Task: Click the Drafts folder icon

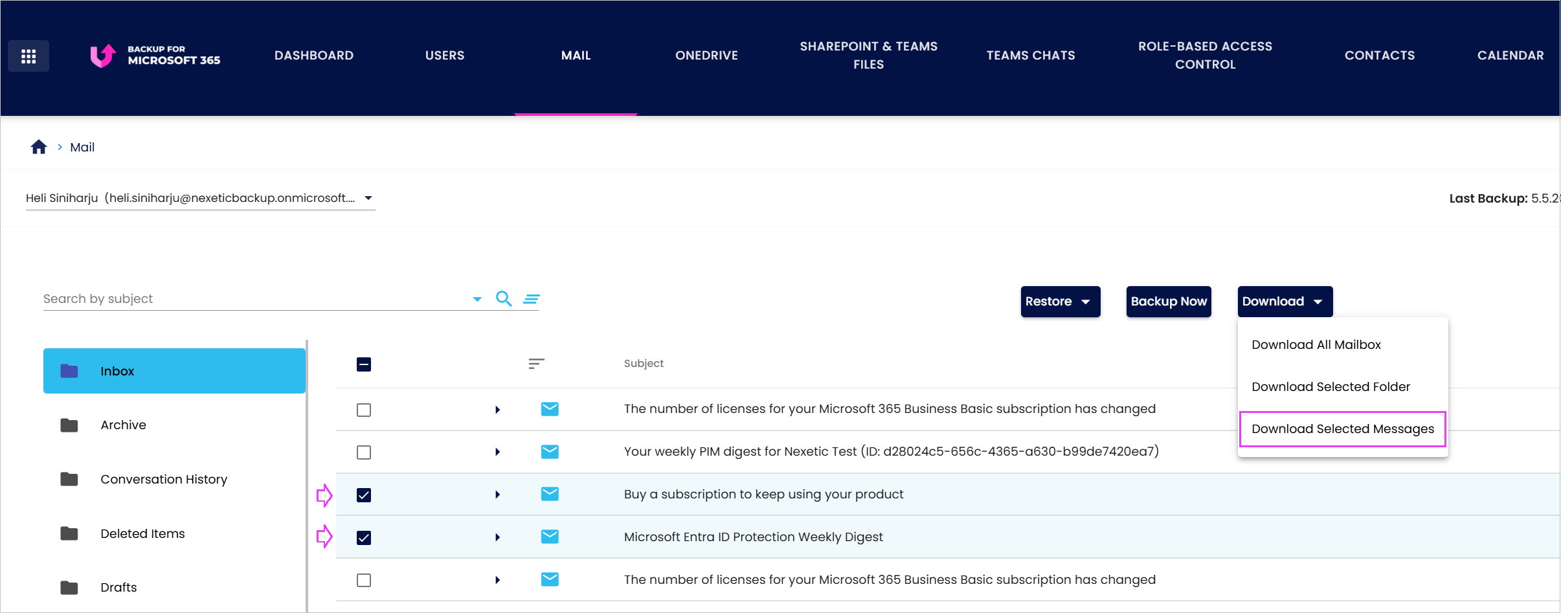Action: [x=69, y=588]
